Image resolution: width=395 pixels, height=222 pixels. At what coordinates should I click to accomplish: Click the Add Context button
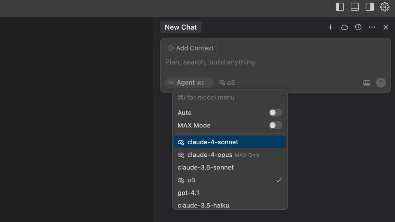coord(191,48)
